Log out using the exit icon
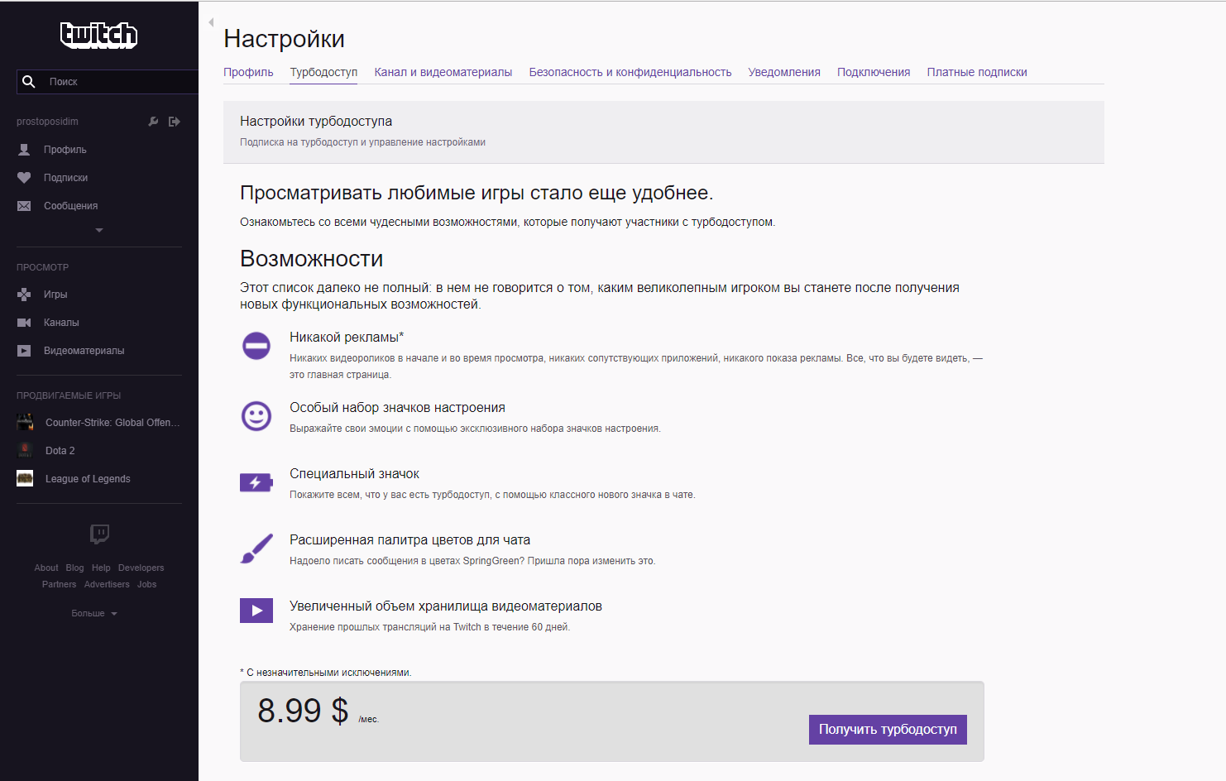 coord(175,122)
